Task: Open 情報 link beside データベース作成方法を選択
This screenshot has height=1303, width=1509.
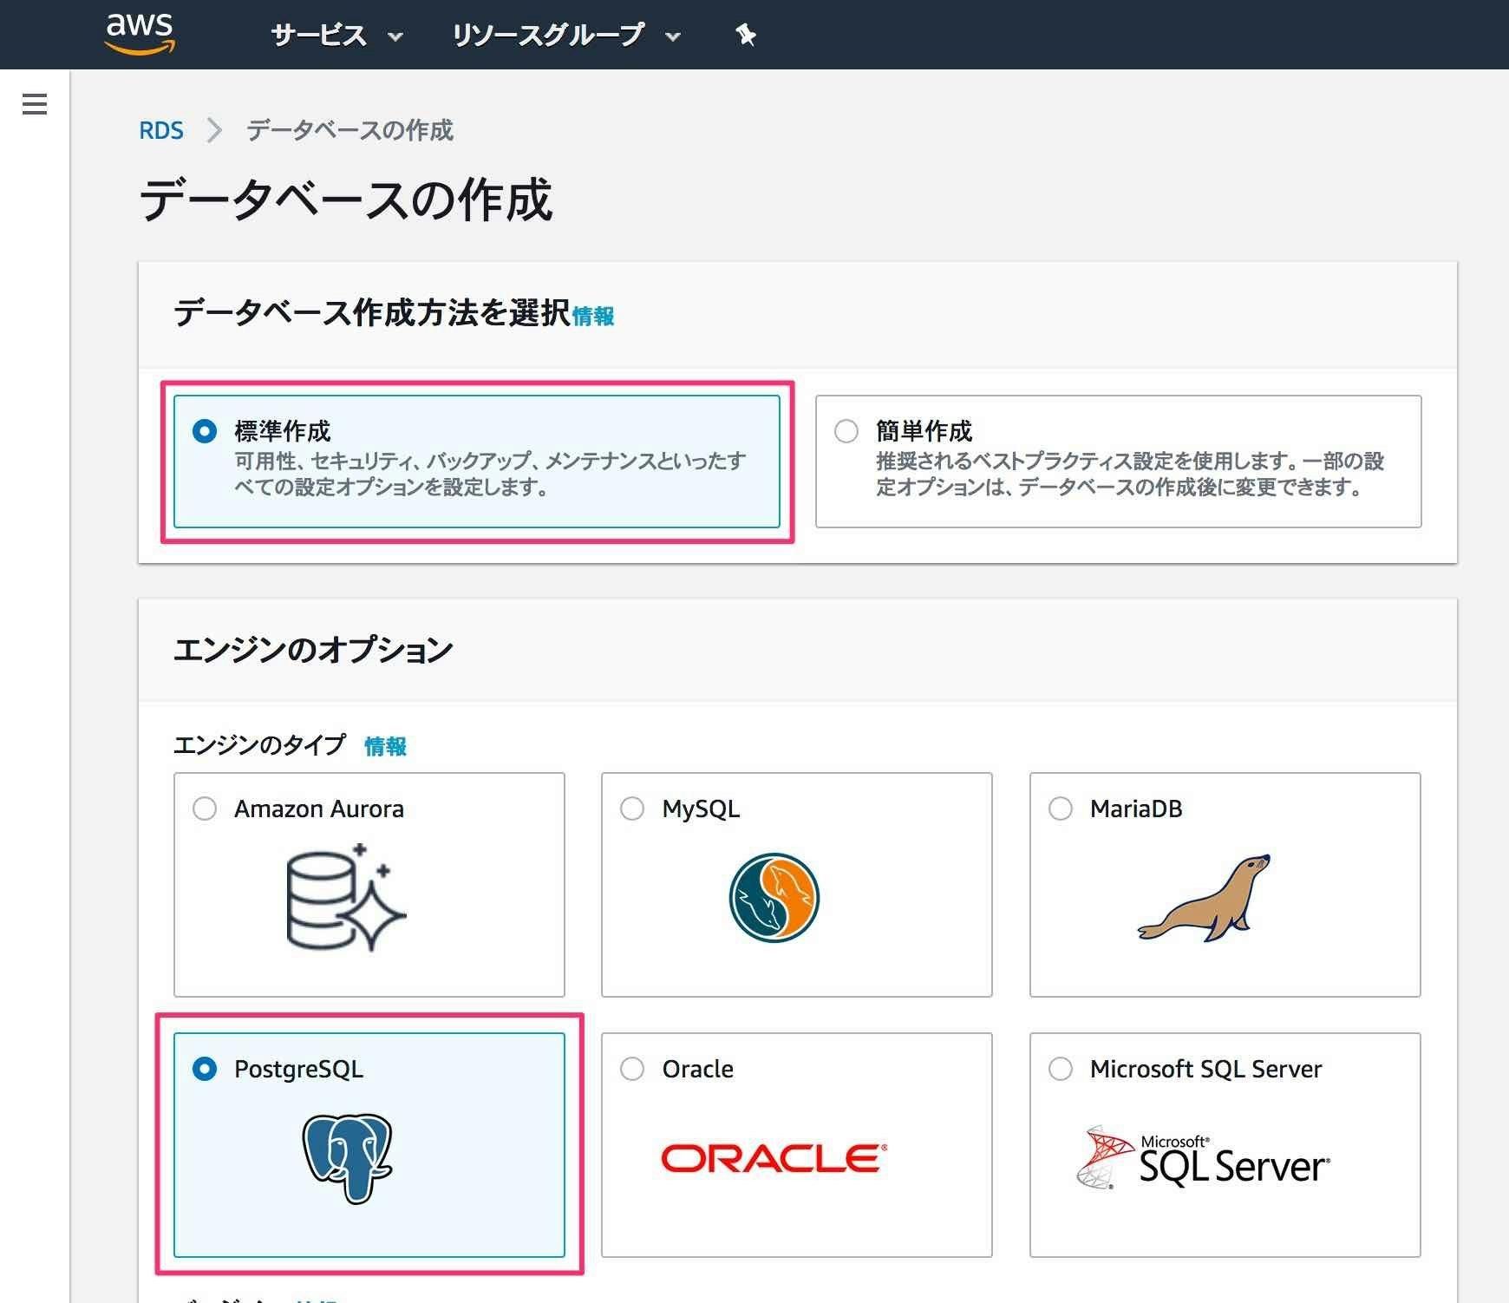Action: pos(593,316)
